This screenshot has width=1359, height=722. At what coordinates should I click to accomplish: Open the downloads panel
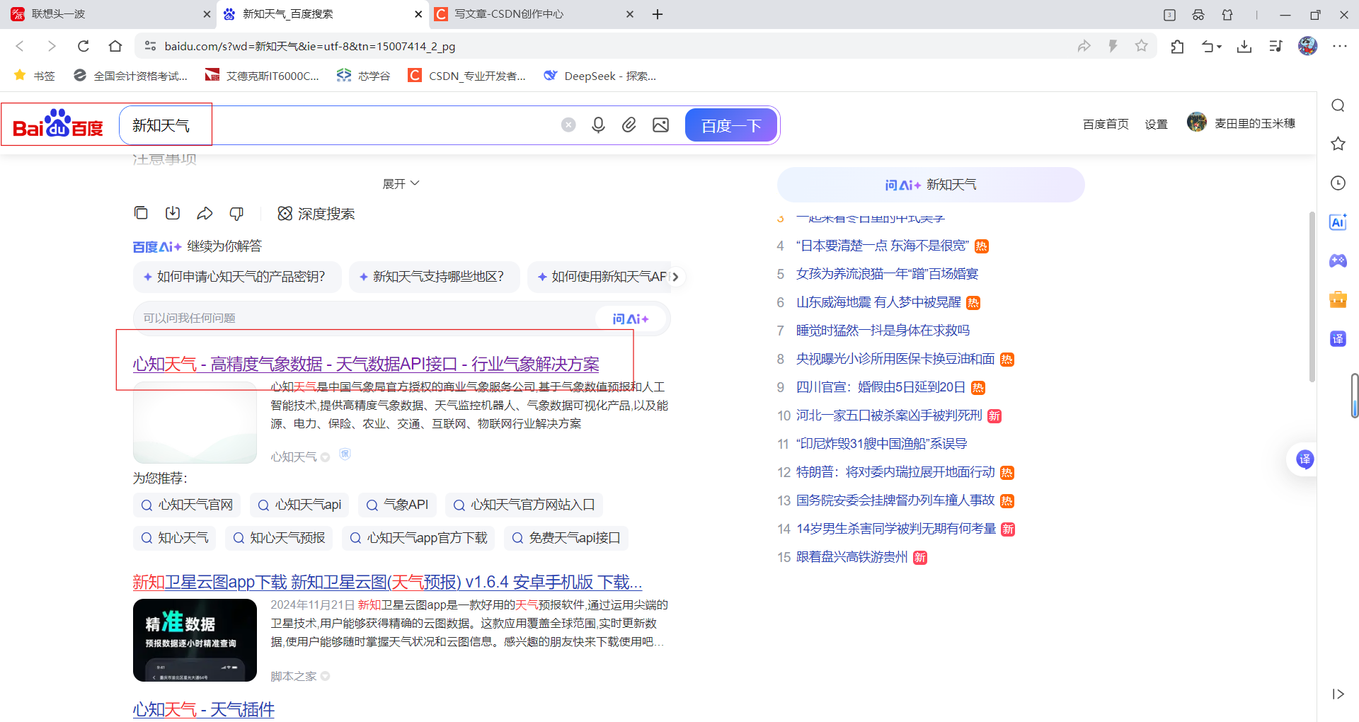(x=1244, y=47)
